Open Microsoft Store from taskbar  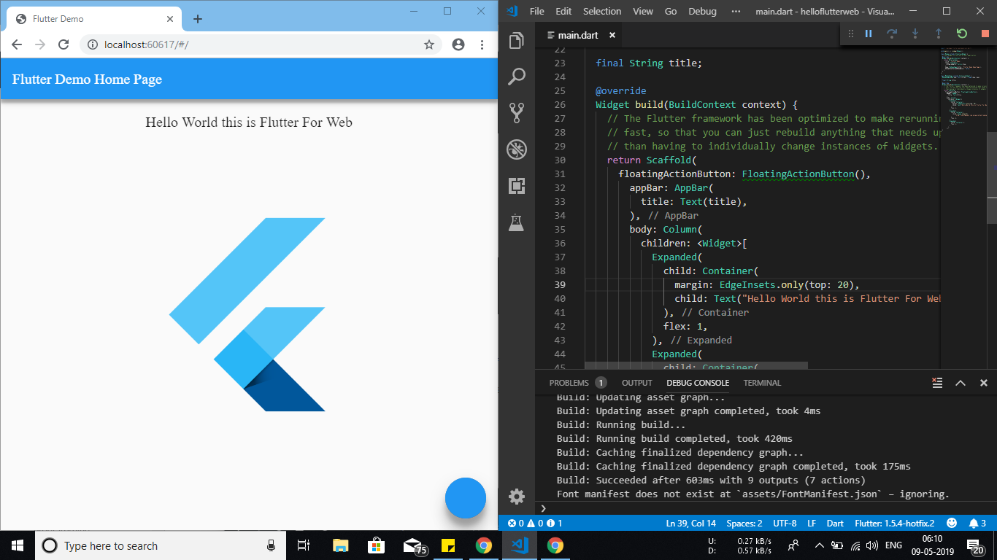pyautogui.click(x=376, y=545)
